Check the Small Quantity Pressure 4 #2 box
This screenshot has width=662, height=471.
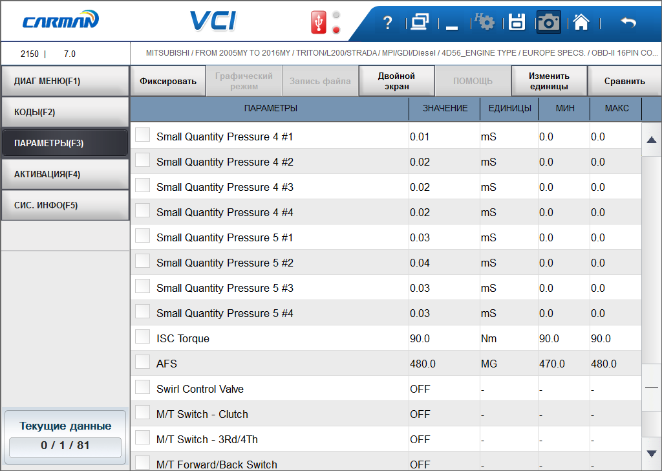(142, 160)
